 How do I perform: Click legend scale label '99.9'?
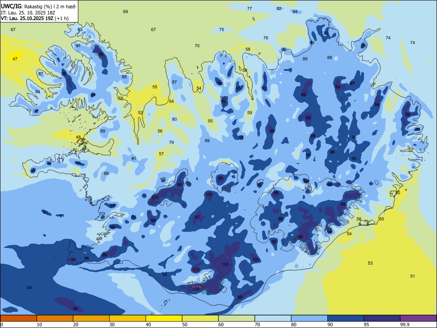(404, 325)
